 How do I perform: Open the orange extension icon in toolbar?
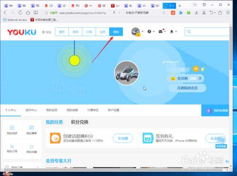coord(173,13)
